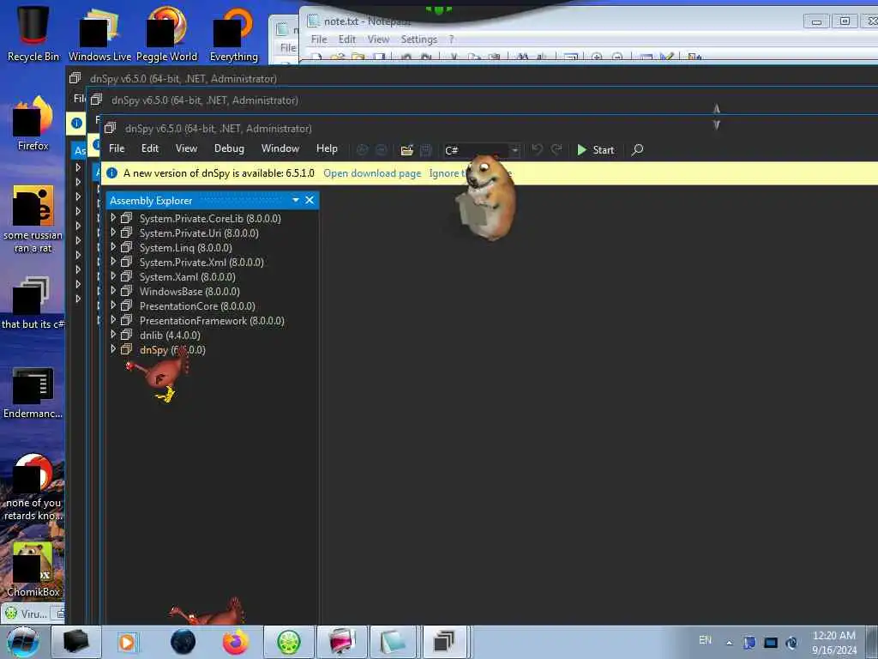The width and height of the screenshot is (878, 659).
Task: Expand the System.Xaml assembly node
Action: click(x=113, y=275)
